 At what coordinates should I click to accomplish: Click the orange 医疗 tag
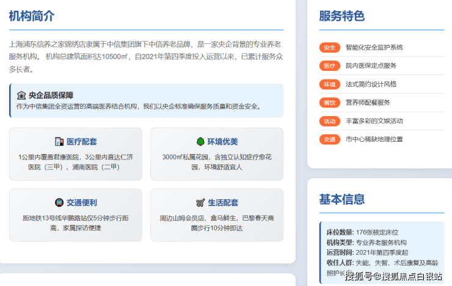[329, 66]
